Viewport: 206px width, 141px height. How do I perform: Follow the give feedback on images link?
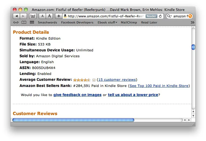point(77,95)
